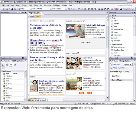This screenshot has height=113, width=136.
Task: Open the Insert menu
Action: tap(18, 5)
